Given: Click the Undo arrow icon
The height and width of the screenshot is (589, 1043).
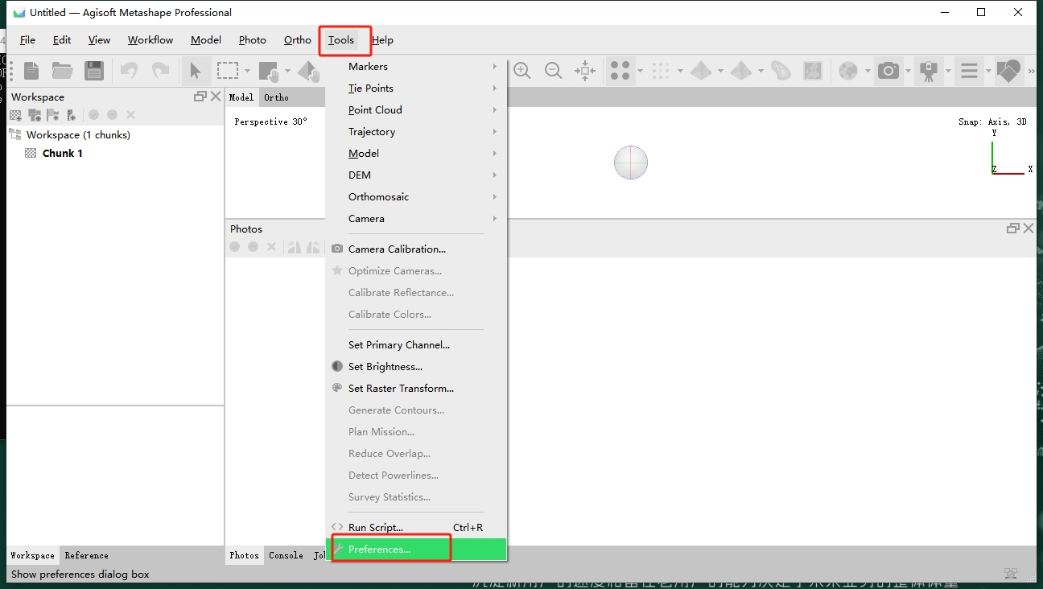Looking at the screenshot, I should point(129,71).
